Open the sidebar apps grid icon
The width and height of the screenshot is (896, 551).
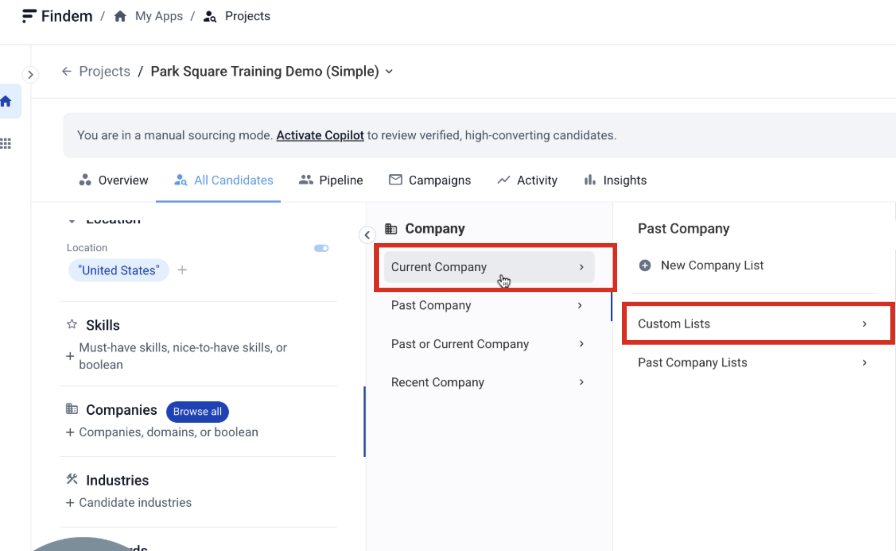click(6, 143)
